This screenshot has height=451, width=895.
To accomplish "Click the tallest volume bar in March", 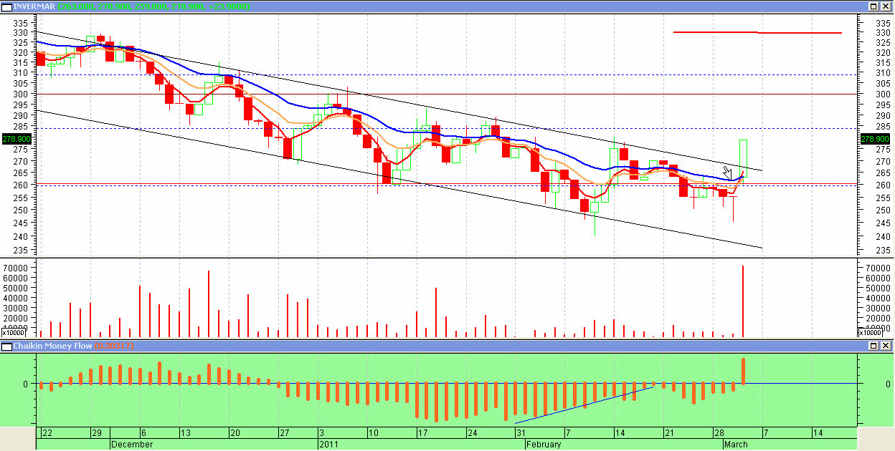I will click(743, 301).
